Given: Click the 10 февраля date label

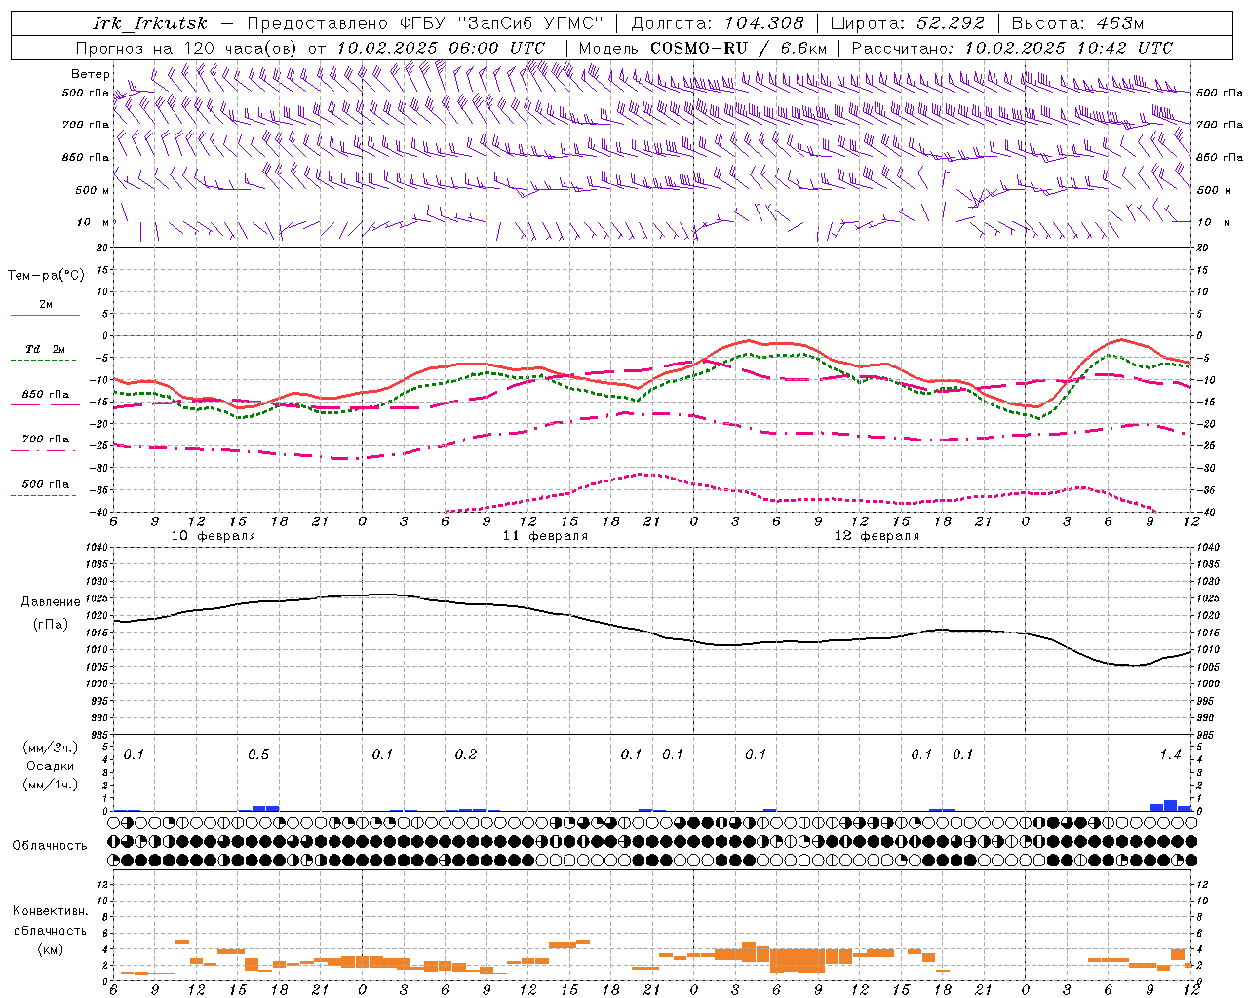Looking at the screenshot, I should 214,536.
